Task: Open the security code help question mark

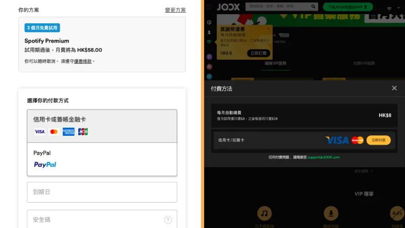Action: (x=168, y=220)
